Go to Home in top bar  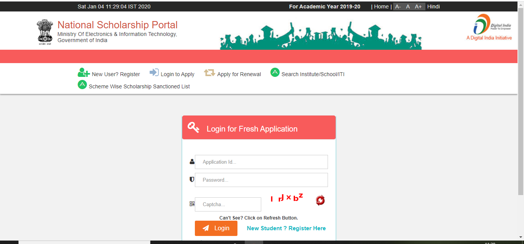(381, 7)
